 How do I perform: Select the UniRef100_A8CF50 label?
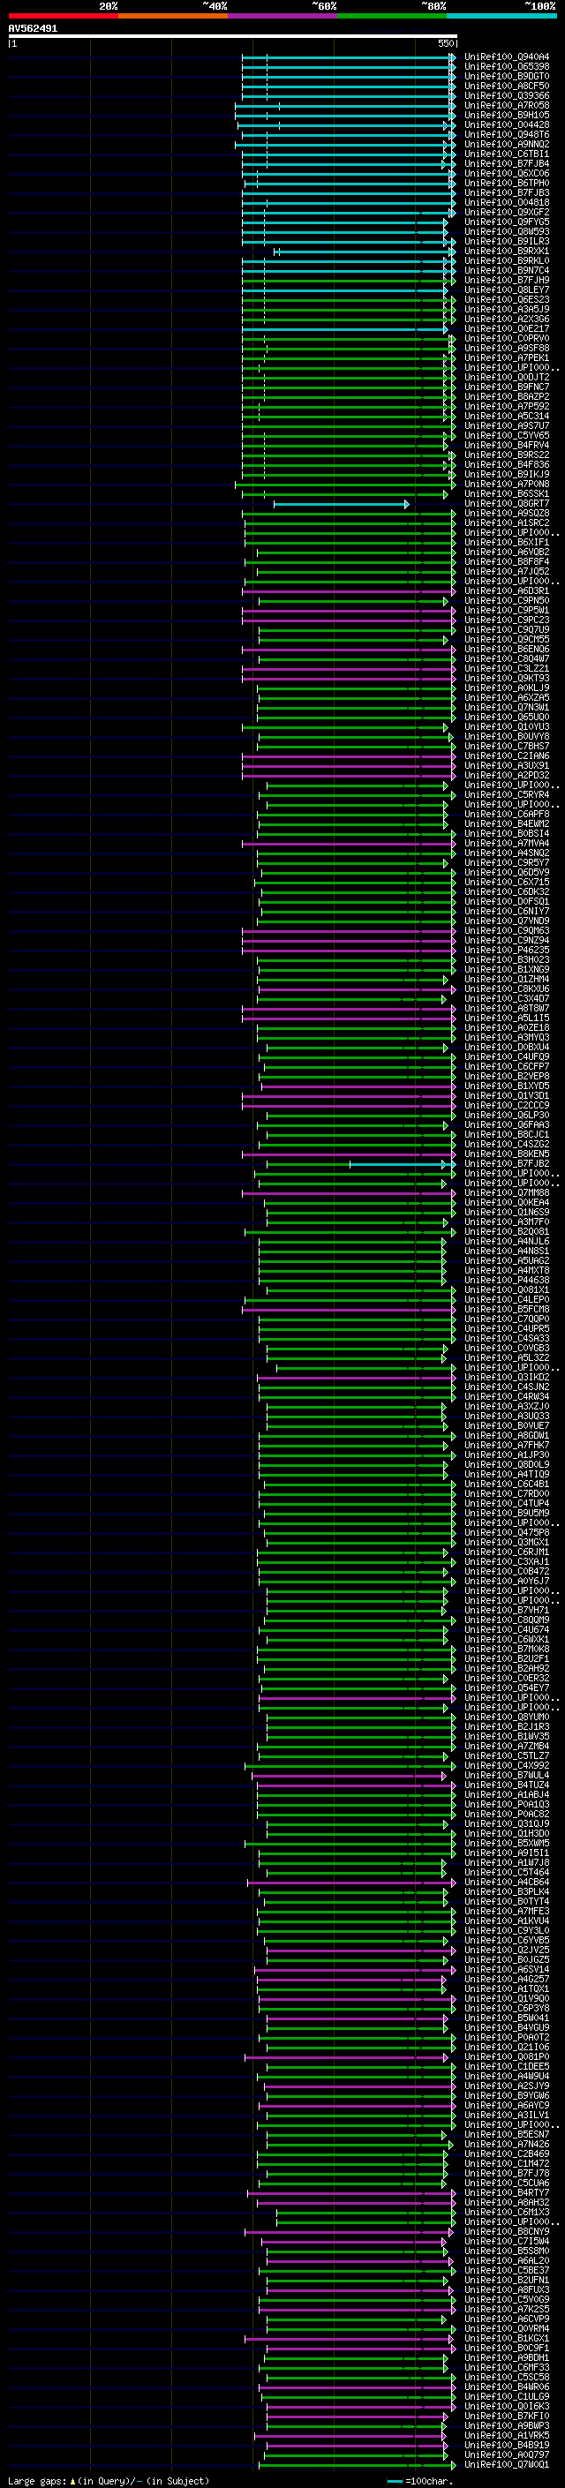pos(506,86)
